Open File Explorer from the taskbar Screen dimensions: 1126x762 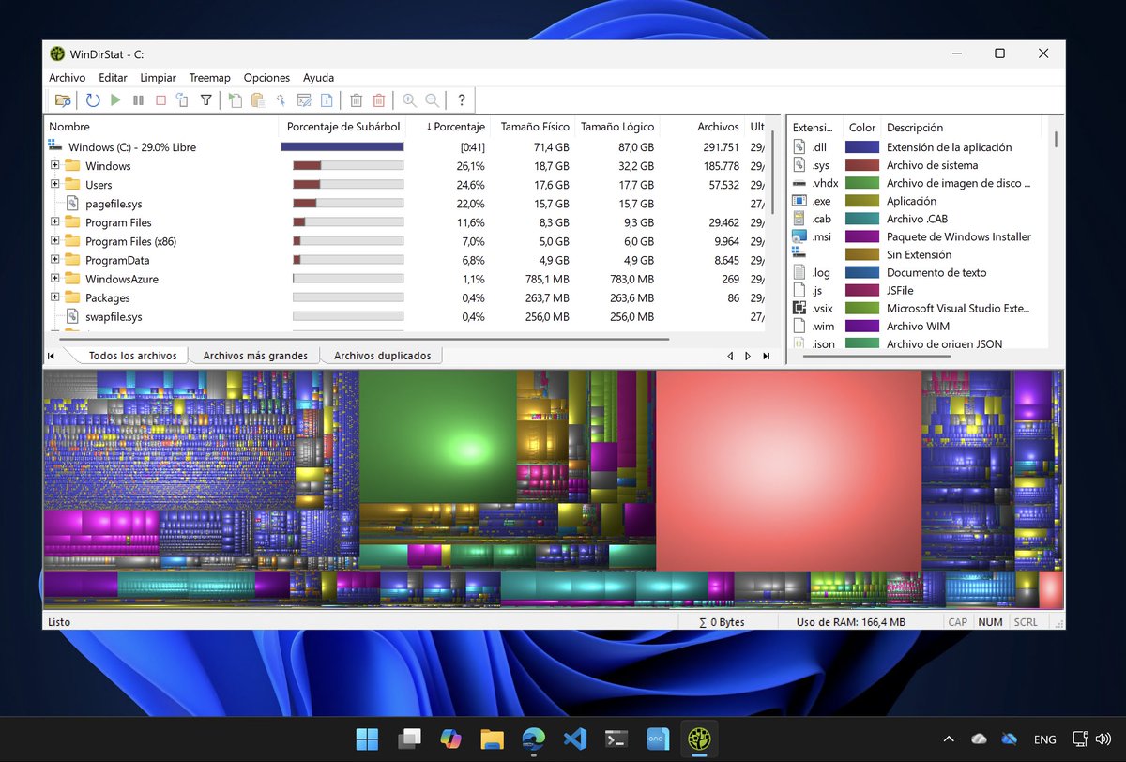click(492, 739)
